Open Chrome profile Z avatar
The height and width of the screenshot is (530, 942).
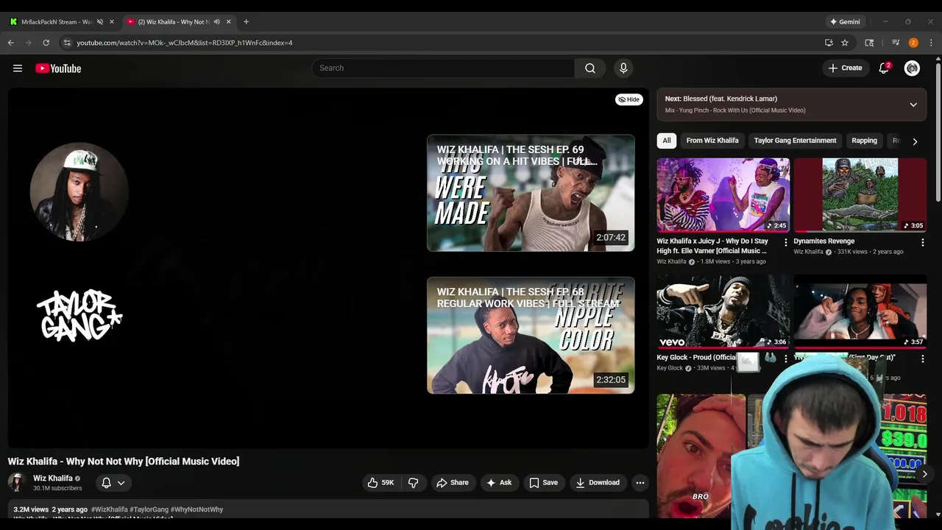[913, 43]
